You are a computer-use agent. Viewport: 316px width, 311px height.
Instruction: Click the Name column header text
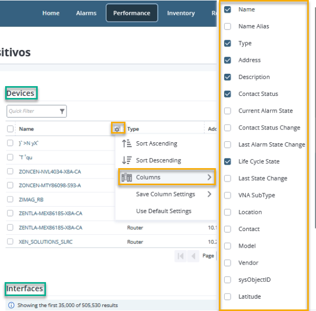26,129
